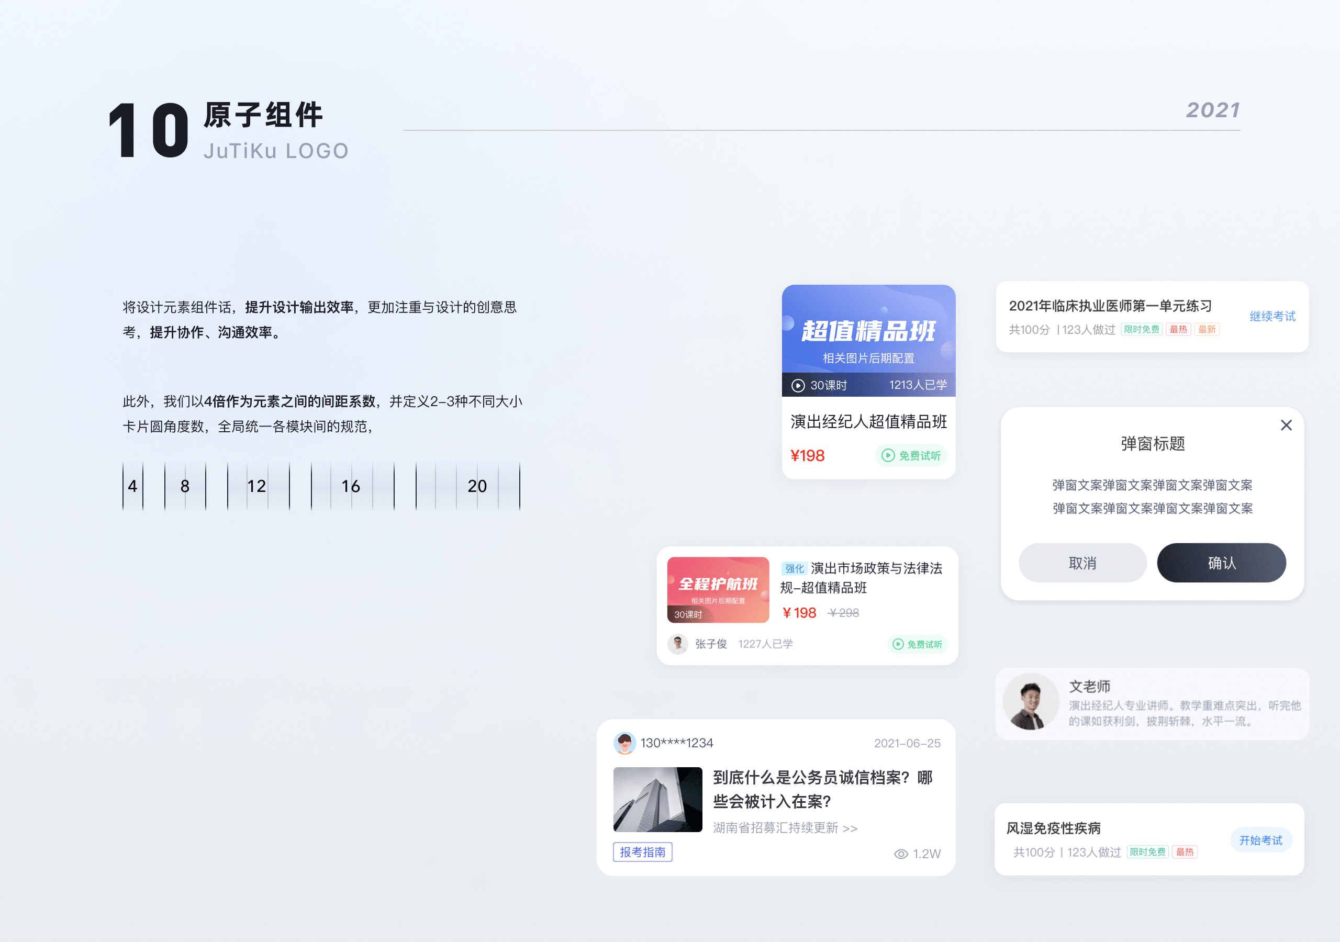Close the 弹窗标题 dialog with the X
1340x942 pixels.
(1286, 425)
